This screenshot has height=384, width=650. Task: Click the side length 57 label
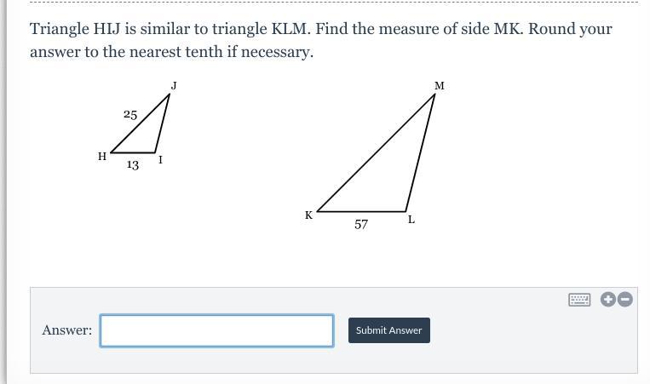click(x=361, y=224)
